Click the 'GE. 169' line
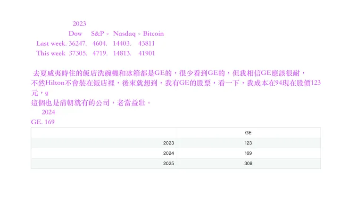Viewport: 349px width, 201px height. tap(43, 122)
